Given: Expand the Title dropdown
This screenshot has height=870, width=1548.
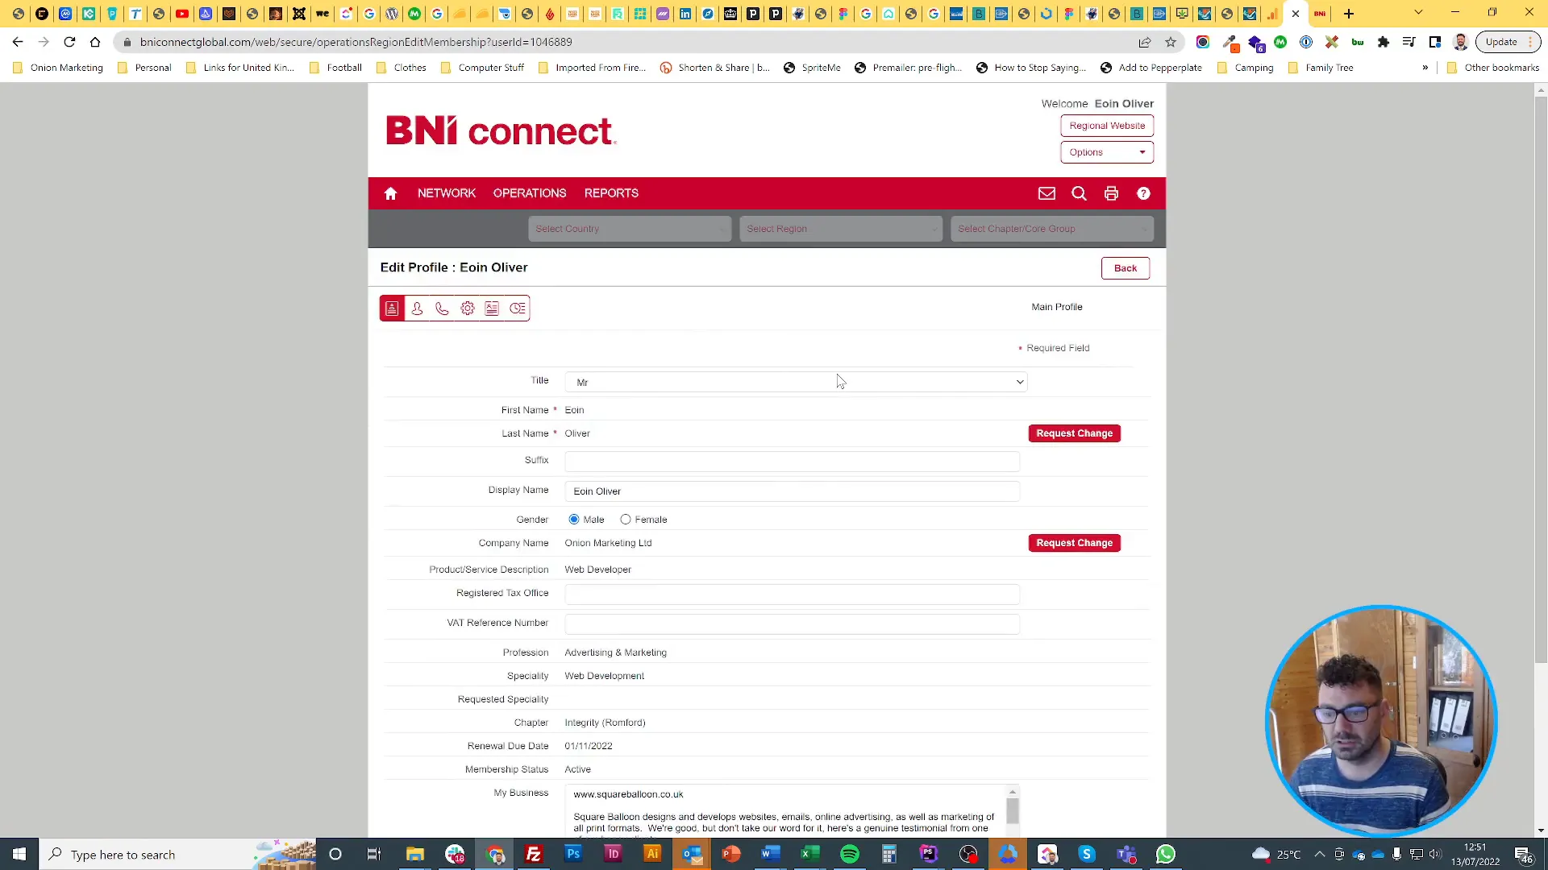Looking at the screenshot, I should pos(796,382).
